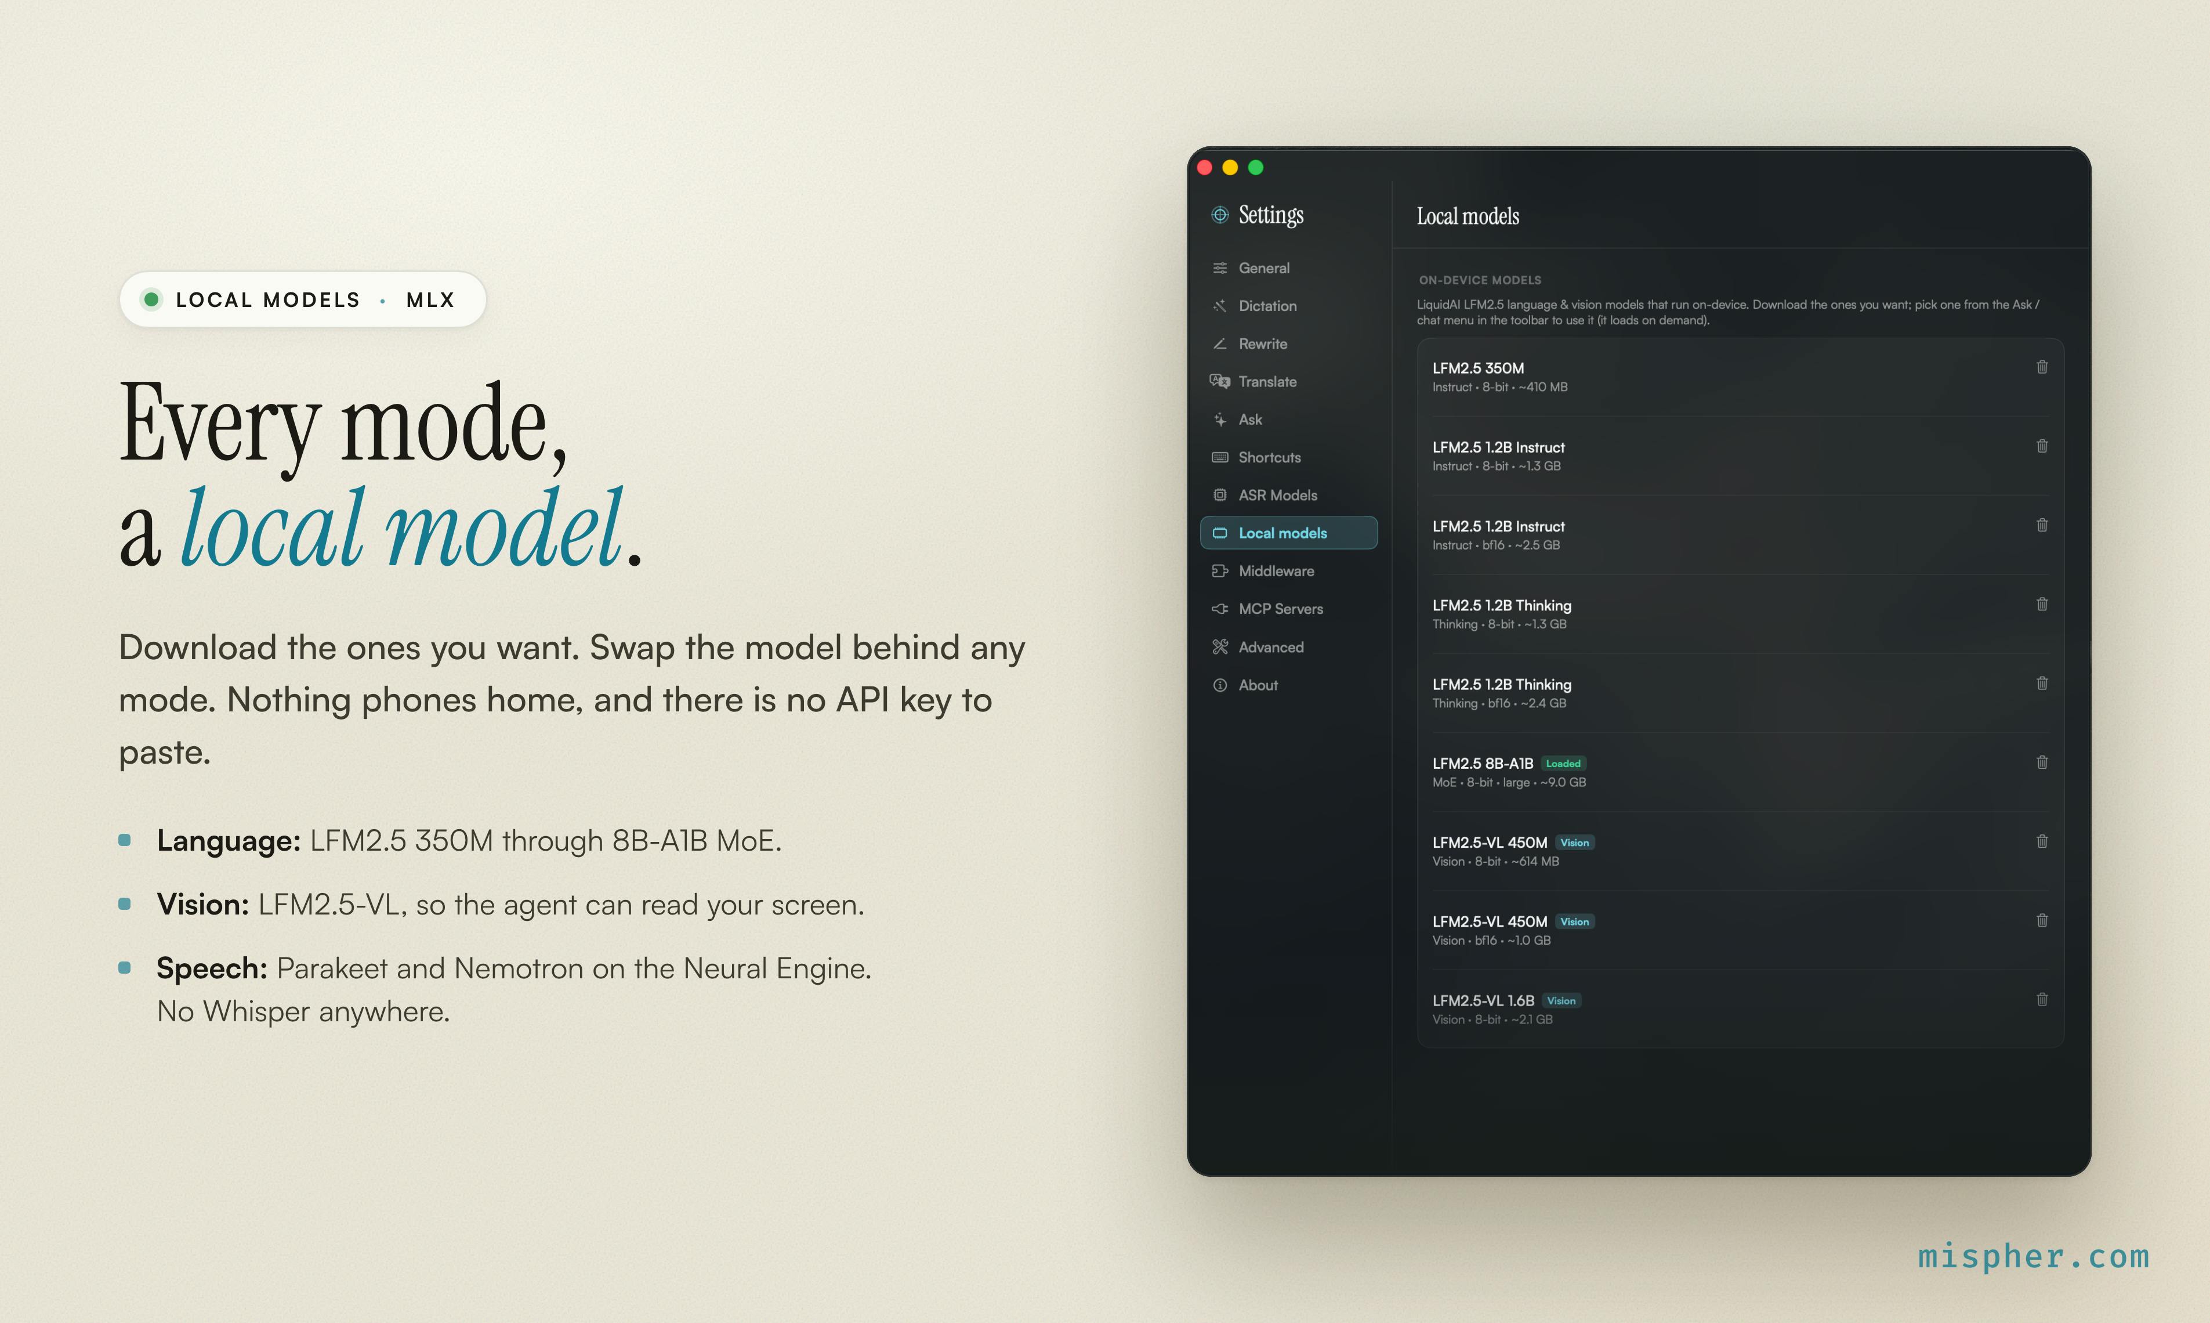2210x1323 pixels.
Task: Open the About section
Action: coord(1288,685)
